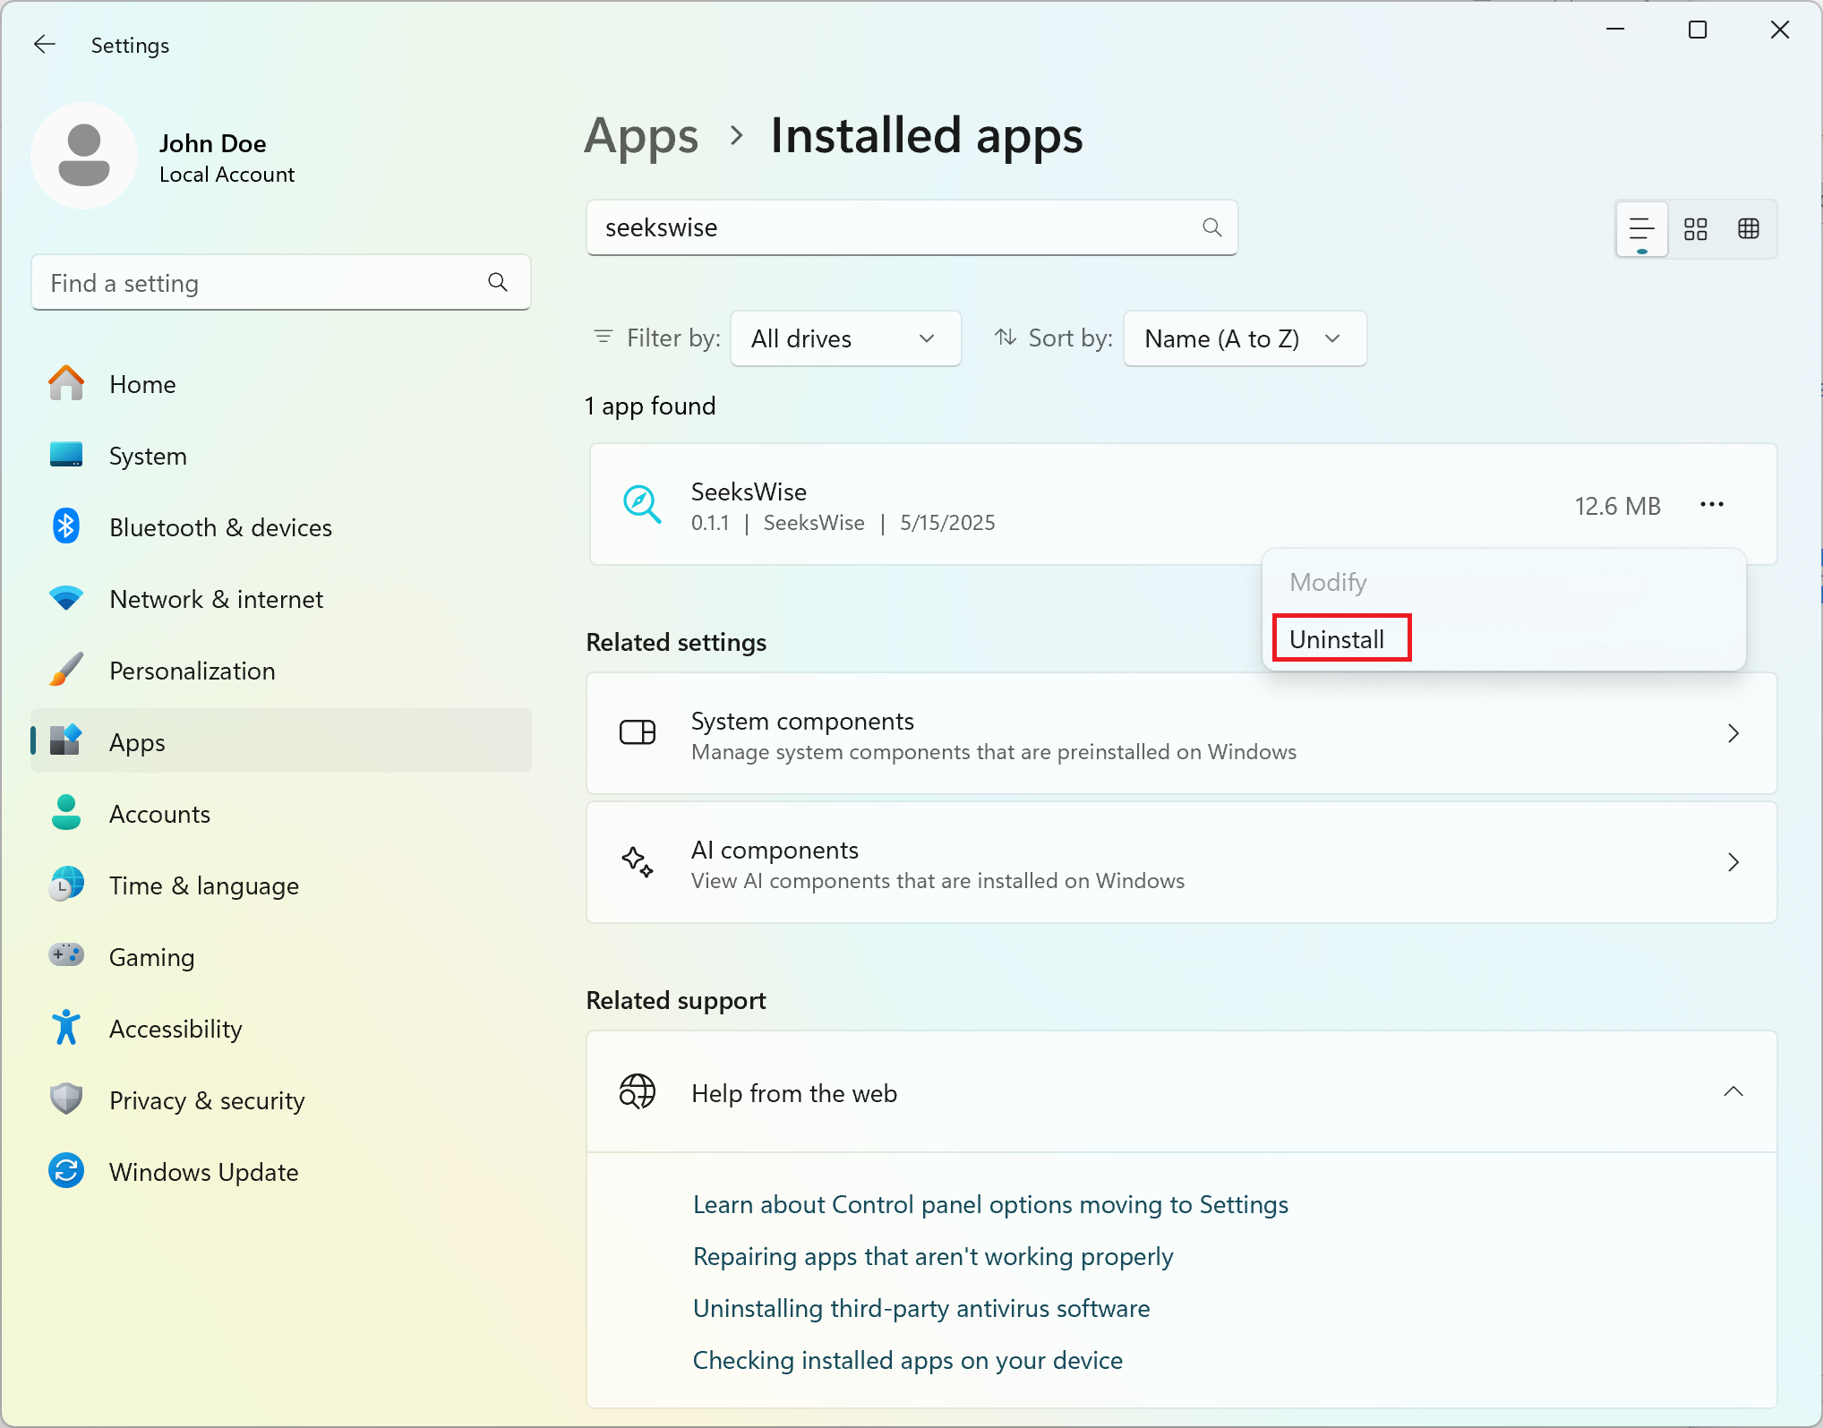Click the Related settings heading
1823x1428 pixels.
(675, 642)
